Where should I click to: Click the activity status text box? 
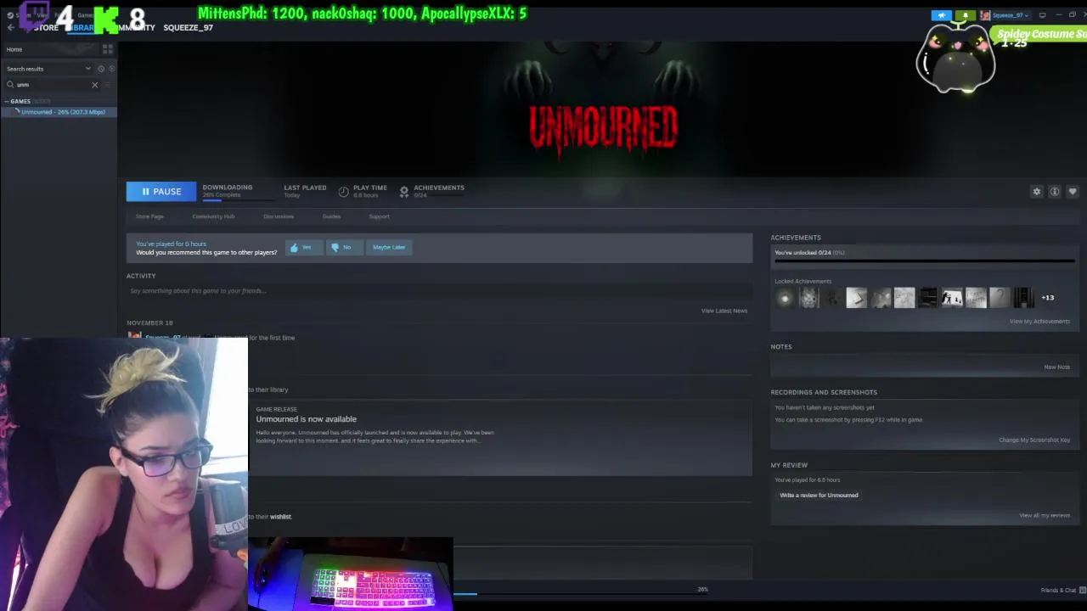(x=439, y=291)
